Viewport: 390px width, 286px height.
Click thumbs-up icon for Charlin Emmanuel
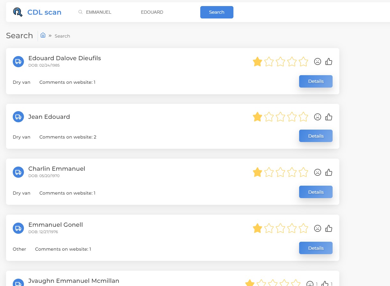point(329,172)
